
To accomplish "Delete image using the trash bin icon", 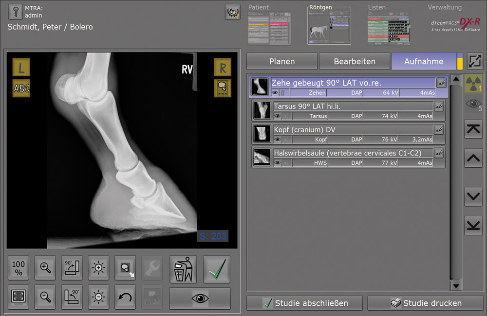I will [x=183, y=269].
